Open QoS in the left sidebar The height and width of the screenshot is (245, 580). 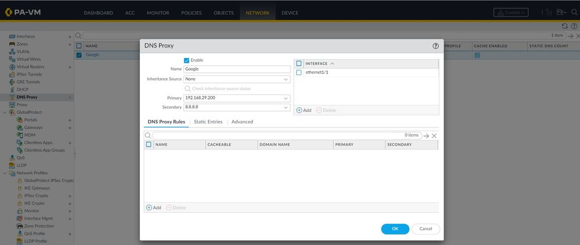pos(20,158)
